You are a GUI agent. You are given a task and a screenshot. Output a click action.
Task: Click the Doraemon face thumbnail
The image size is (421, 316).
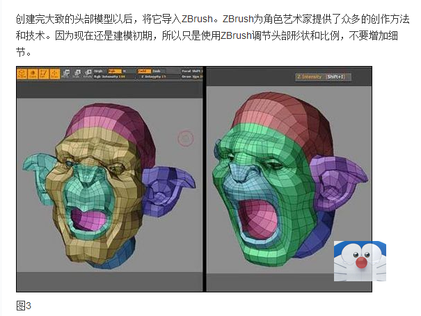(x=360, y=261)
